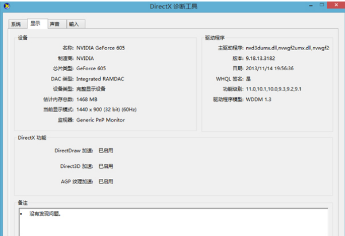Click the notes box text 没有发现问题
The width and height of the screenshot is (345, 236).
click(x=45, y=213)
